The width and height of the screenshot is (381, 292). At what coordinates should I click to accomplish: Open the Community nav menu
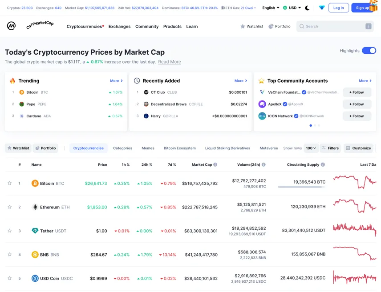147,27
